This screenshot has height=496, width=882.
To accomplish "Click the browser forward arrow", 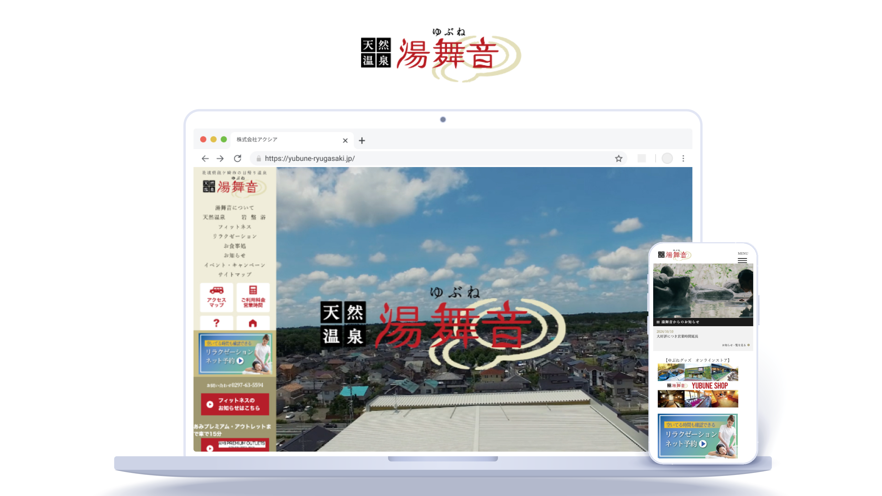I will (x=220, y=158).
